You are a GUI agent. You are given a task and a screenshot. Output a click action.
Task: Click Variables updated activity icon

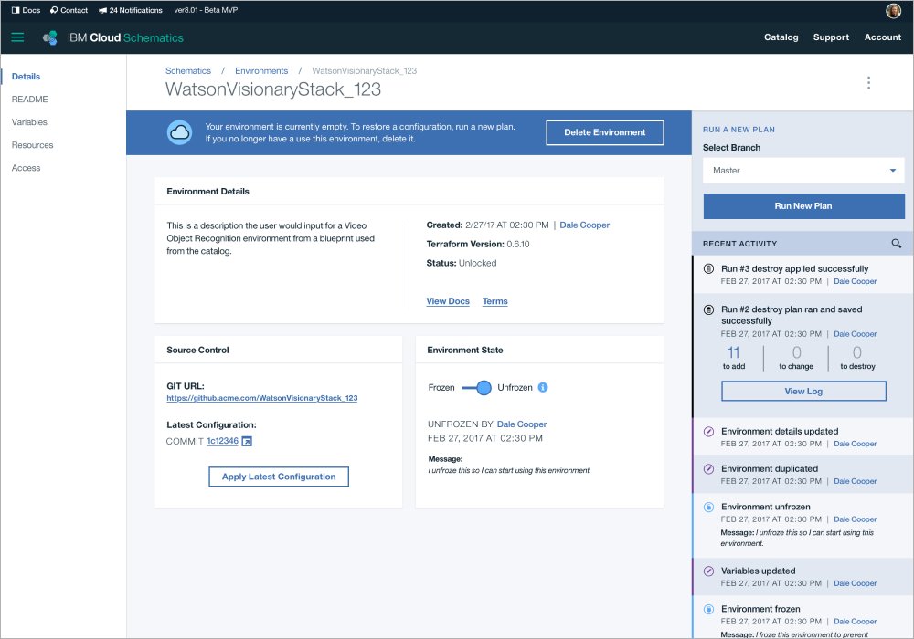[709, 571]
